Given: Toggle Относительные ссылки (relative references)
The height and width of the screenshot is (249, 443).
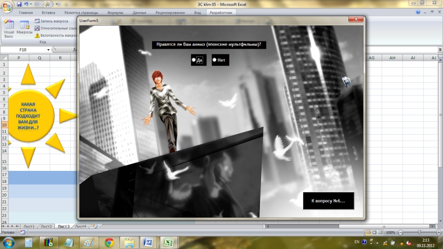Looking at the screenshot, I should (x=55, y=28).
